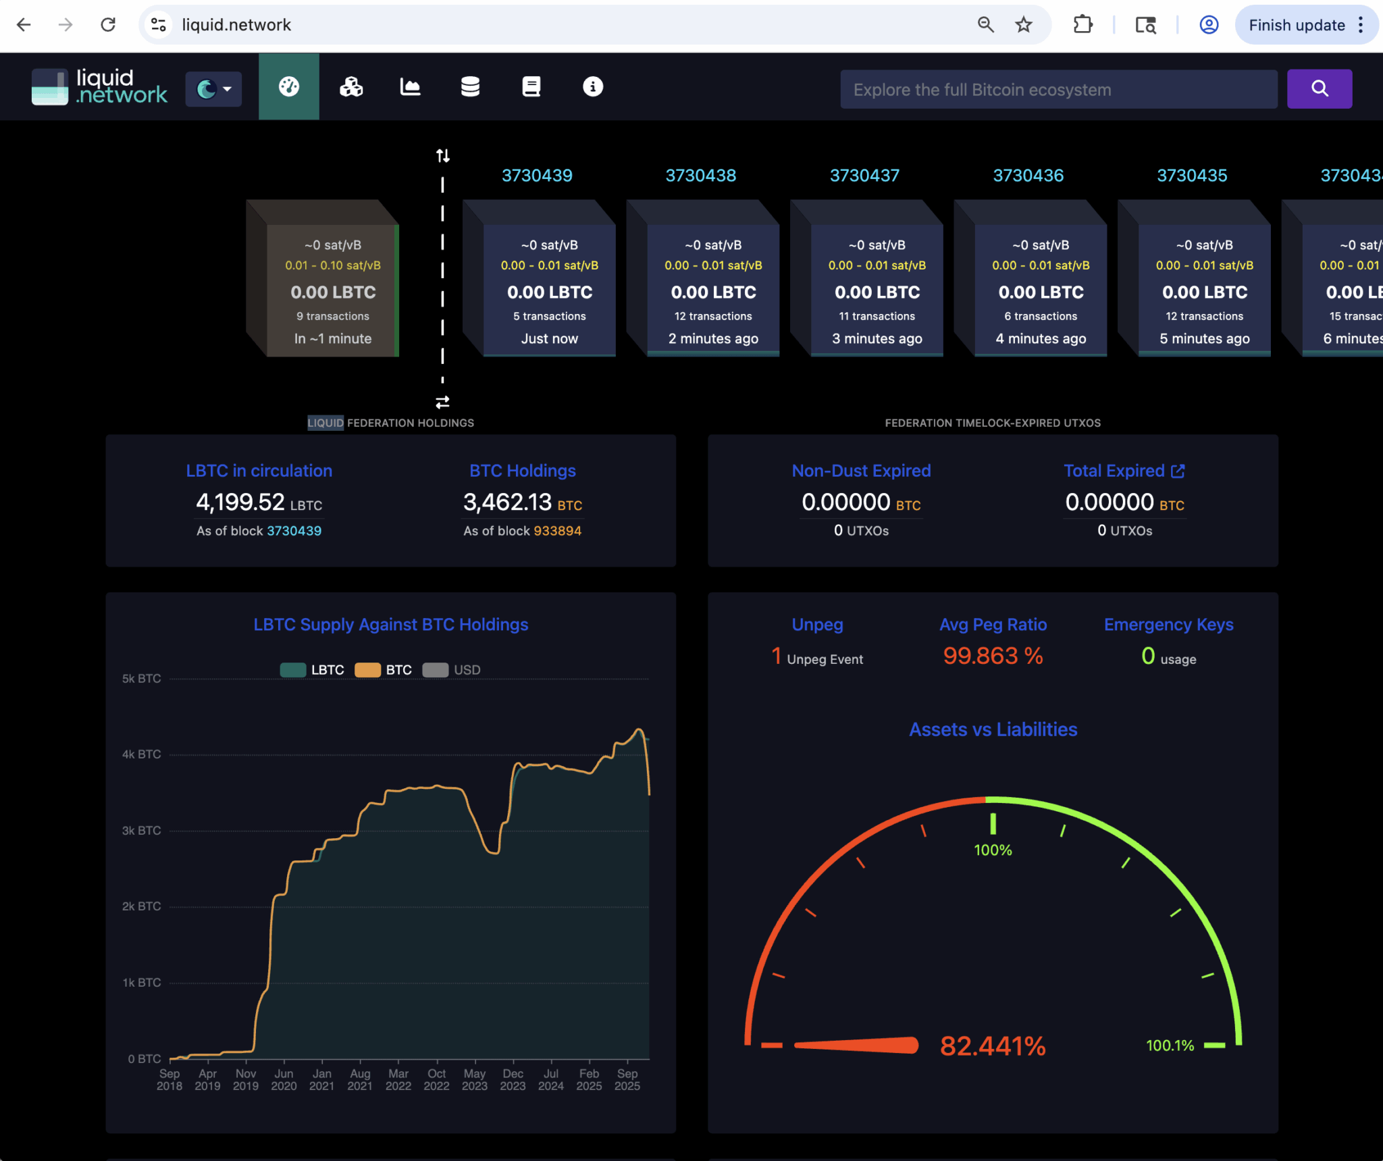Select block 3730435 in the chain view
Viewport: 1383px width, 1161px height.
pyautogui.click(x=1203, y=290)
